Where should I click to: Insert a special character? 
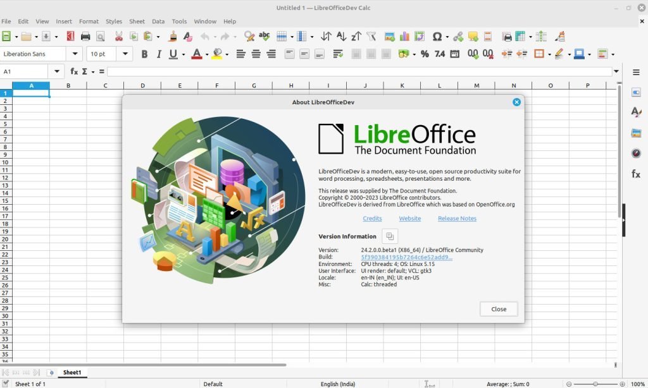[437, 36]
